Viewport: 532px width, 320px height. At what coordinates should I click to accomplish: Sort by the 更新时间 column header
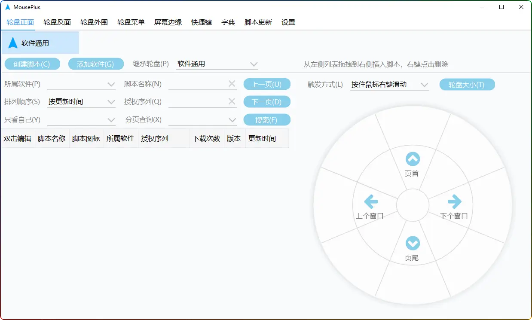262,139
